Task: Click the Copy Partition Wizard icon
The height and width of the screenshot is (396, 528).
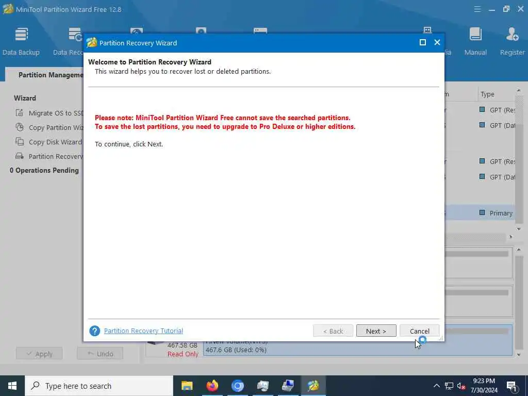Action: coord(20,127)
